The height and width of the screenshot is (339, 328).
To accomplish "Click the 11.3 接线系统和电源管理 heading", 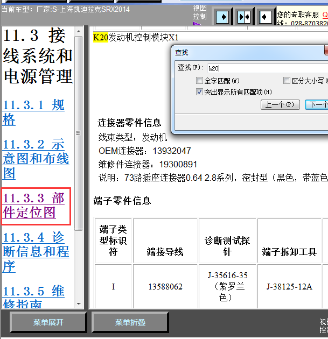I will click(38, 56).
